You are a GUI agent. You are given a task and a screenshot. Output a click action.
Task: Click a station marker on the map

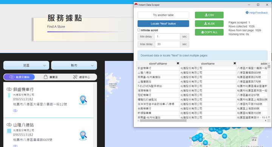(x=224, y=136)
